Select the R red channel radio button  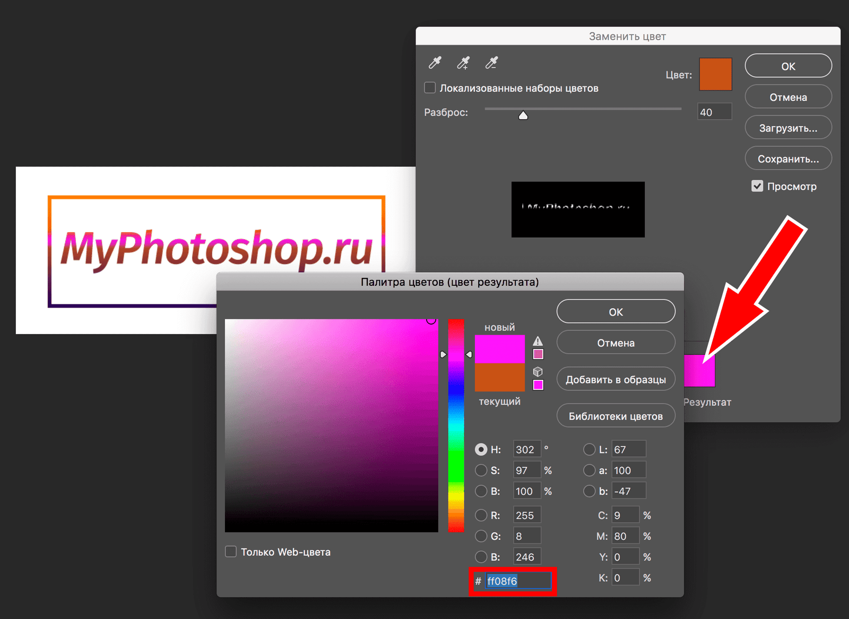tap(481, 515)
